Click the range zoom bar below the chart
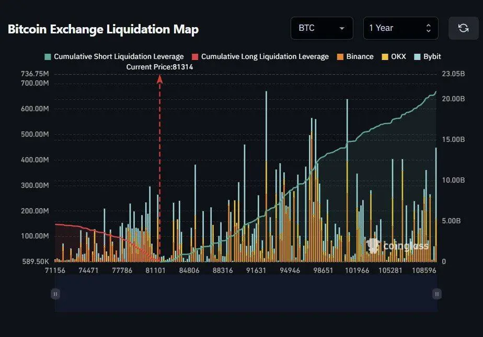 pyautogui.click(x=246, y=294)
